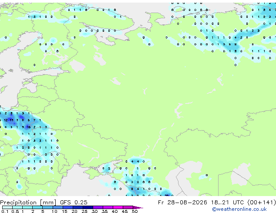
Task: Click the 45–50 mm legend color swatch
Action: pos(128,207)
